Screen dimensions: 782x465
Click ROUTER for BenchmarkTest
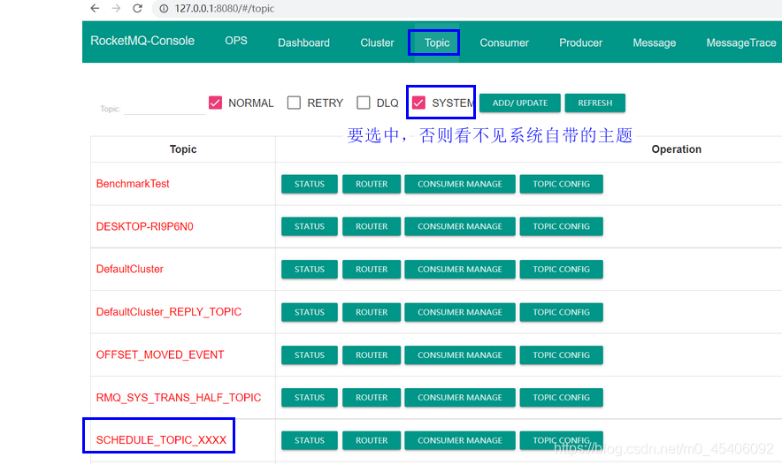coord(372,184)
